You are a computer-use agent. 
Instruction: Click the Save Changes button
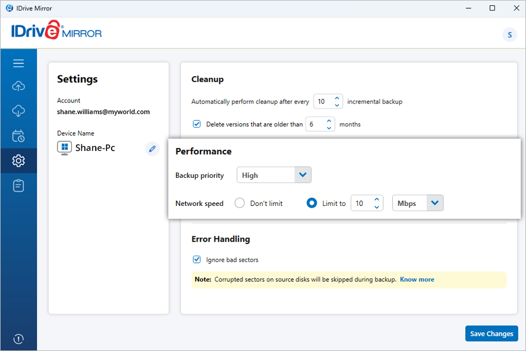click(x=492, y=333)
